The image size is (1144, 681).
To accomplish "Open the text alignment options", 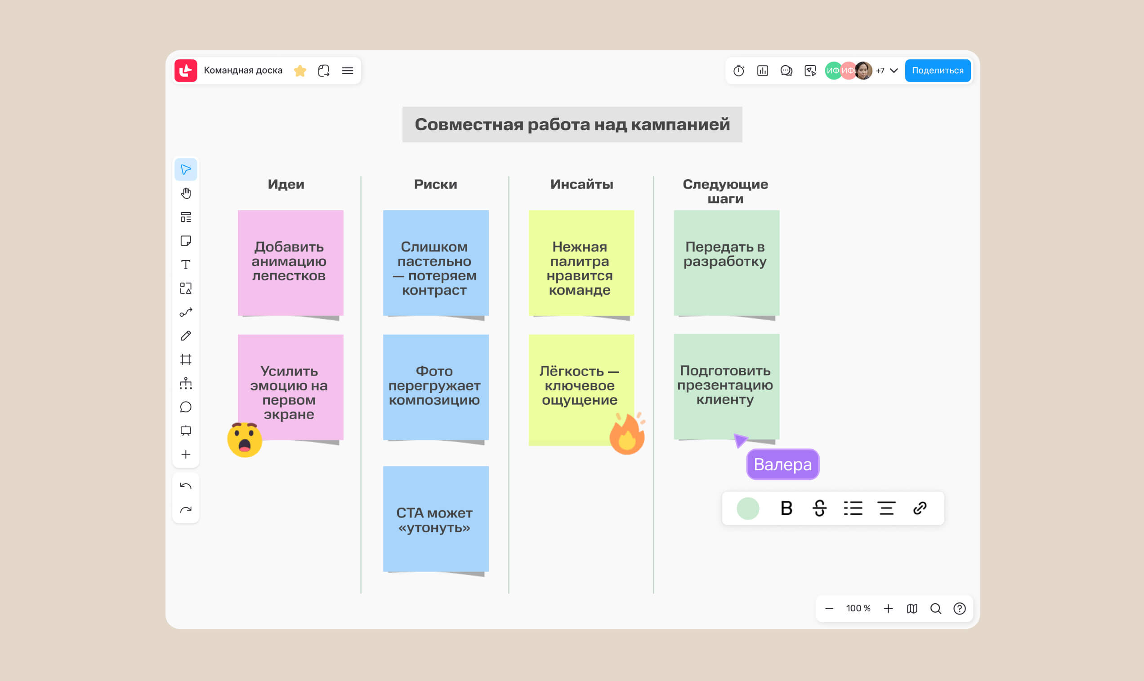I will point(886,508).
